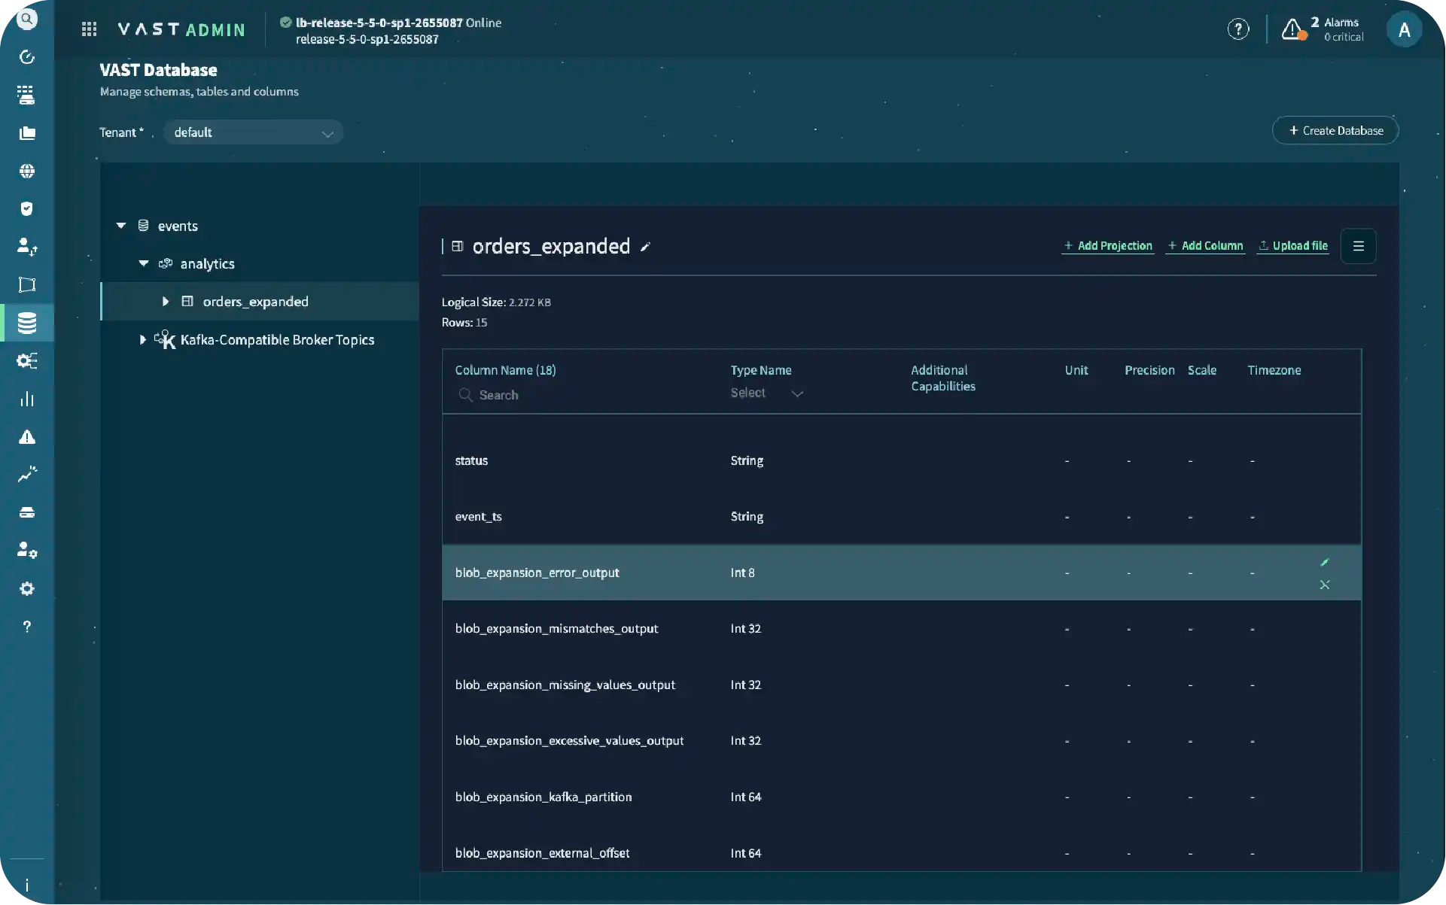Open the question mark support sidebar icon
The height and width of the screenshot is (905, 1446).
point(27,627)
